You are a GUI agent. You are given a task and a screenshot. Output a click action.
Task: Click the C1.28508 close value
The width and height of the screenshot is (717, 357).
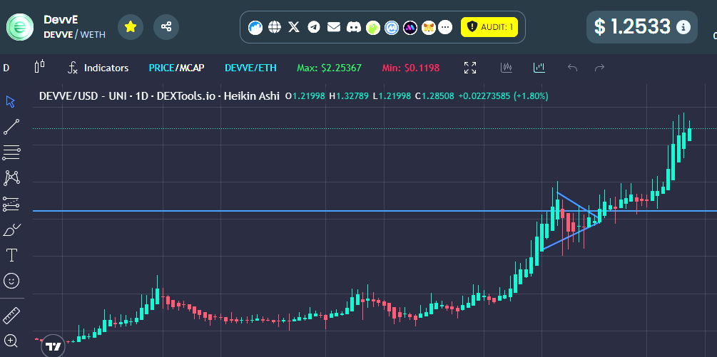[434, 96]
